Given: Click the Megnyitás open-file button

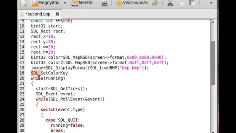Looking at the screenshot, I should [x=45, y=3].
